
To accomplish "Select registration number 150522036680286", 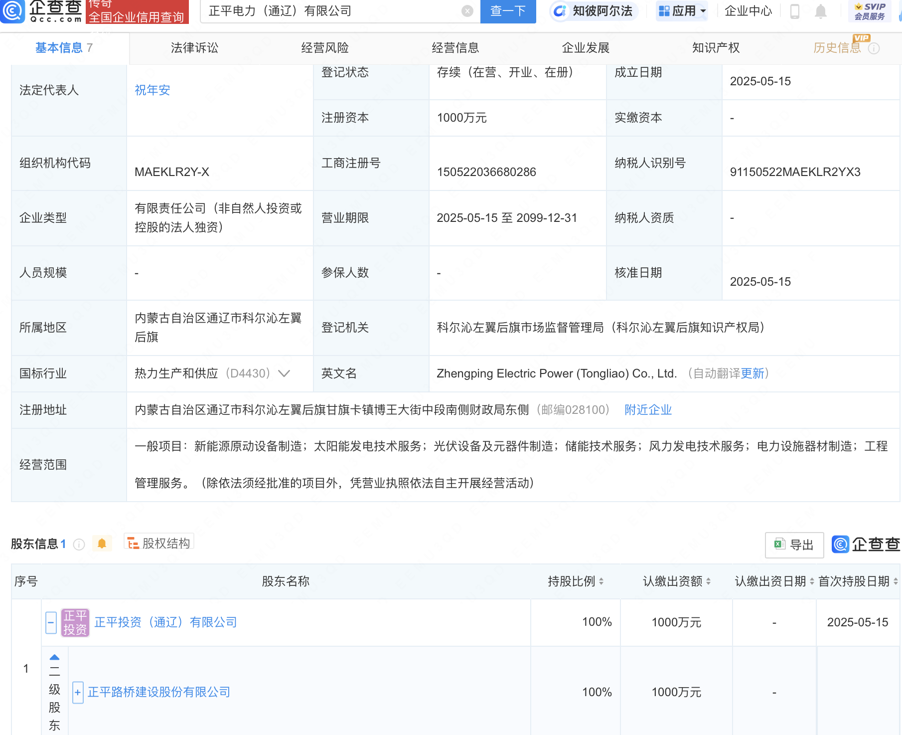I will pos(486,172).
